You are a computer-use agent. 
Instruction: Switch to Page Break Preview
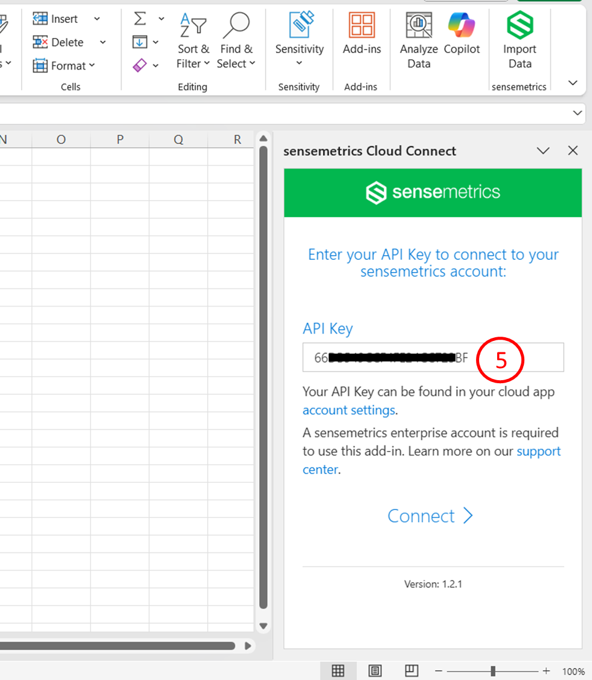point(411,671)
